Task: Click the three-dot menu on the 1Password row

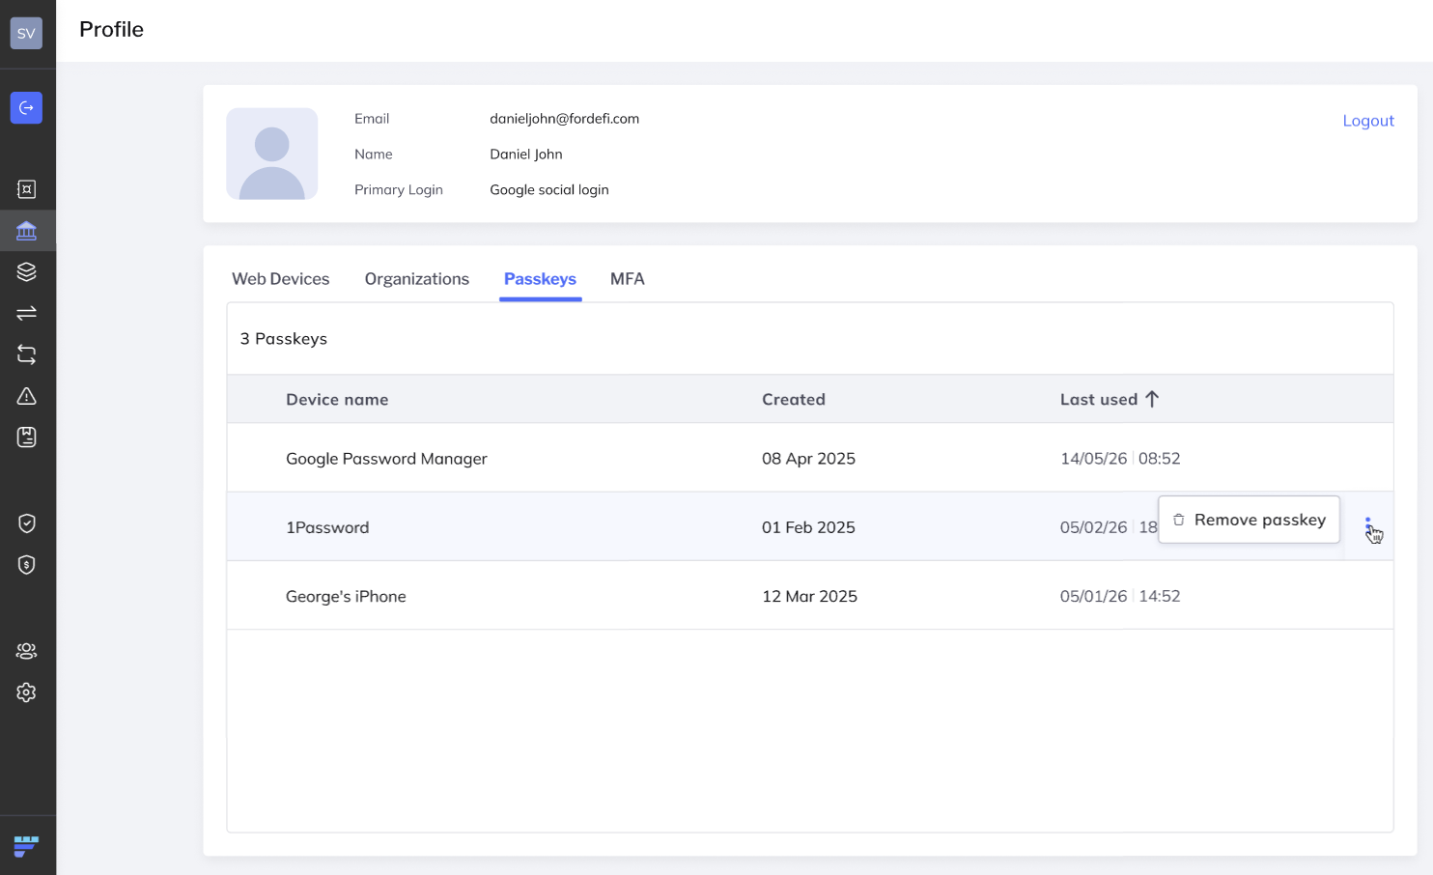Action: (x=1368, y=527)
